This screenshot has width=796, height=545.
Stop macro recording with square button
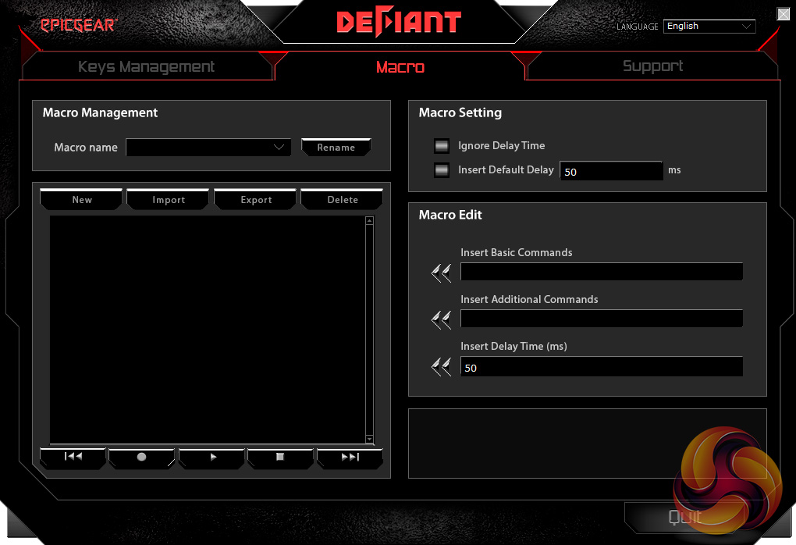[x=280, y=457]
